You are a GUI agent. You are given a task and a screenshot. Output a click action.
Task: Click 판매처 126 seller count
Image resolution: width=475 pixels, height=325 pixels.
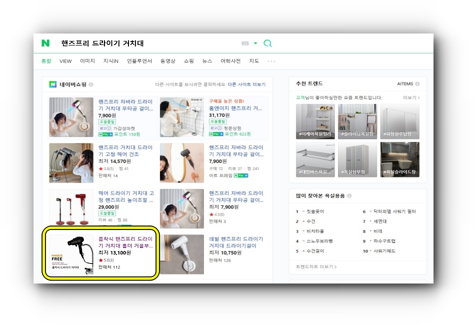(220, 260)
